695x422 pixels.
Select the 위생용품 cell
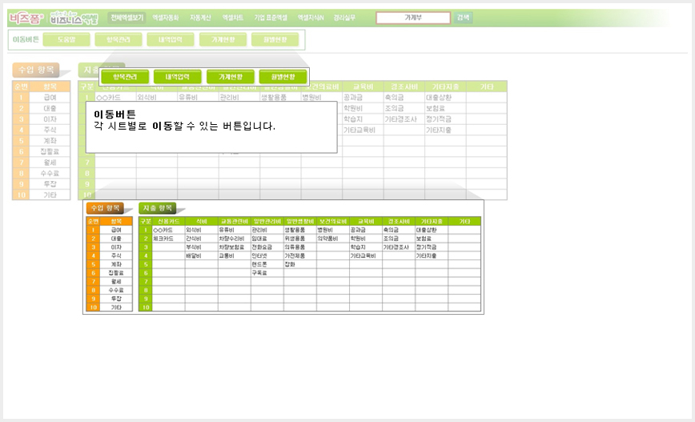[x=299, y=239]
